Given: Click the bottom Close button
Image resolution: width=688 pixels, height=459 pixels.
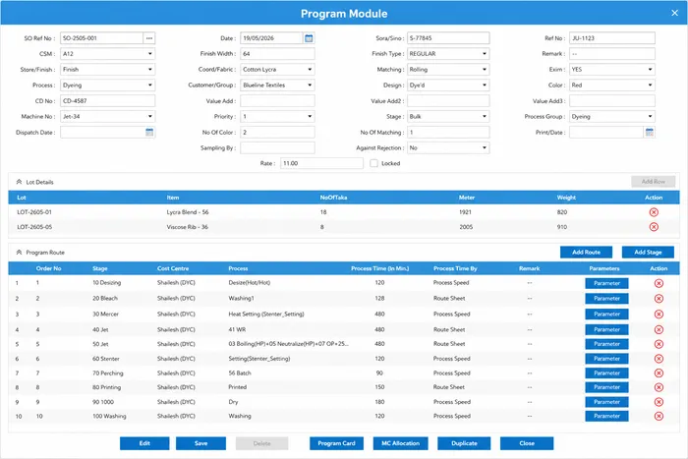Looking at the screenshot, I should (527, 443).
